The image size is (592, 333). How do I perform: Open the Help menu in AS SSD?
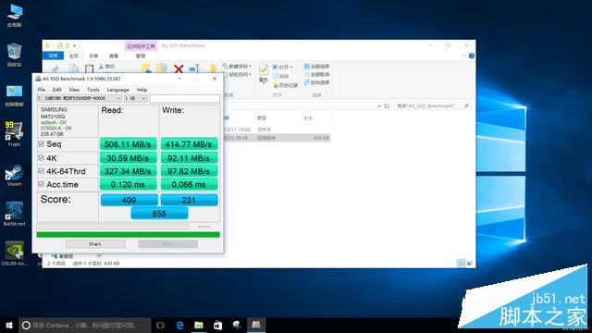click(142, 90)
